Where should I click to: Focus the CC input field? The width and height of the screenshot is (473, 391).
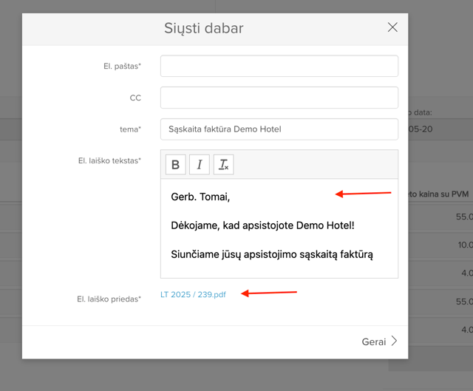tap(279, 98)
